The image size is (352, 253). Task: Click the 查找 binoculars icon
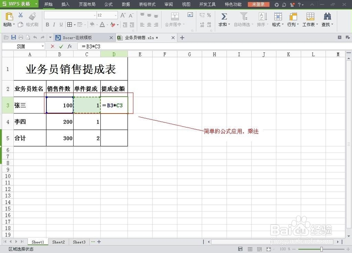[x=327, y=17]
